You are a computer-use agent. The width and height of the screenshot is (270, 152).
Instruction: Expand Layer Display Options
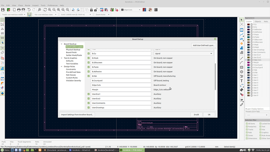[x=255, y=109]
